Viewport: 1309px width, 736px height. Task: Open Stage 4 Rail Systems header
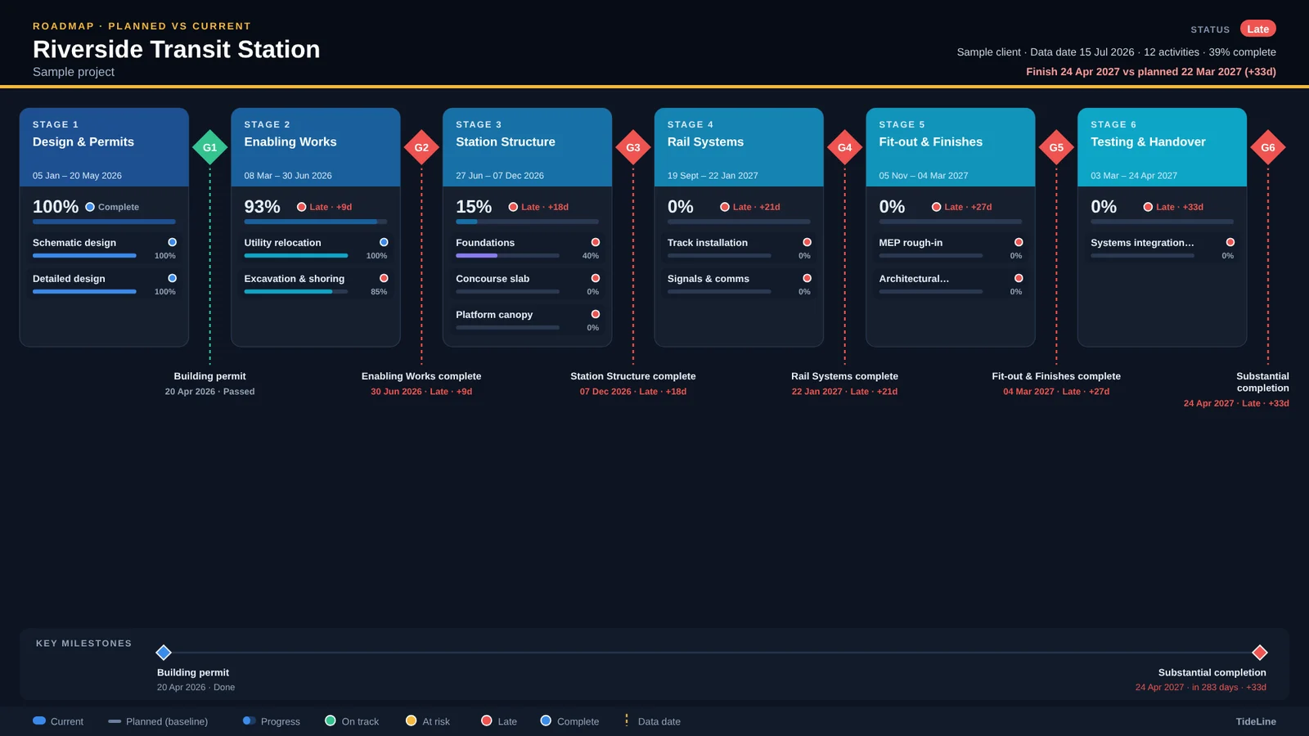pyautogui.click(x=739, y=147)
